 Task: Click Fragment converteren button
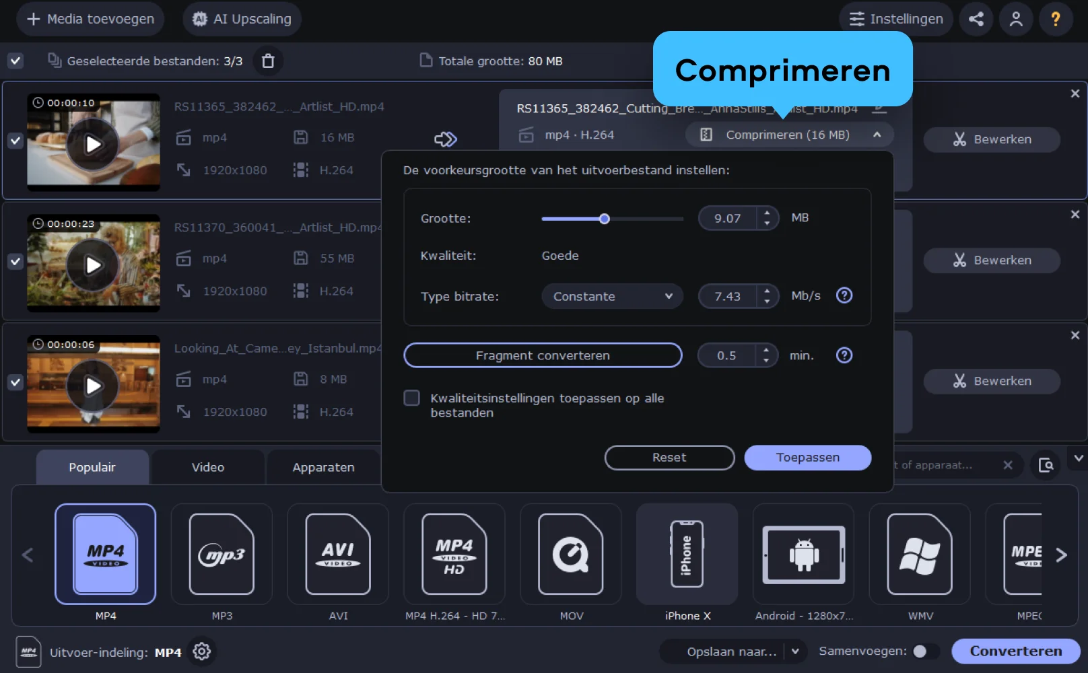click(x=543, y=355)
